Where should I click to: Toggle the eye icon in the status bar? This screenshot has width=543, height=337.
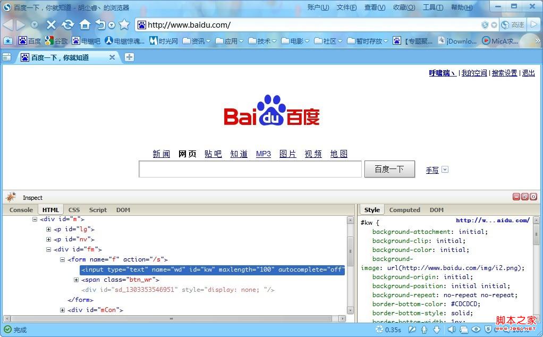476,330
